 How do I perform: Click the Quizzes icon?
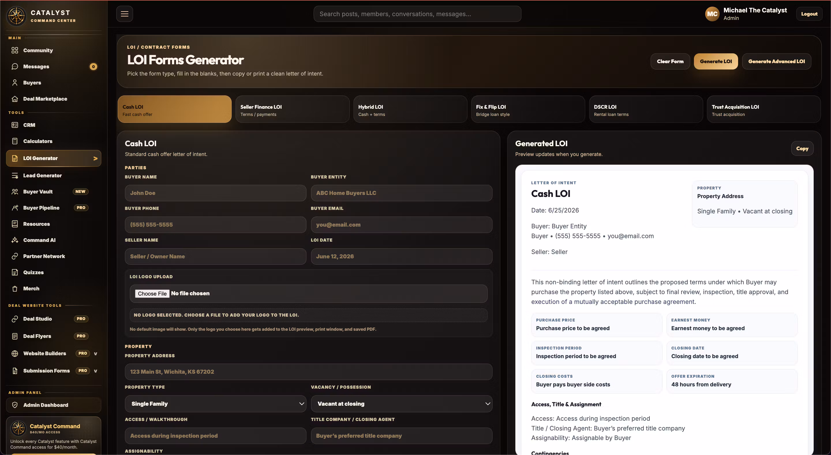pos(15,272)
